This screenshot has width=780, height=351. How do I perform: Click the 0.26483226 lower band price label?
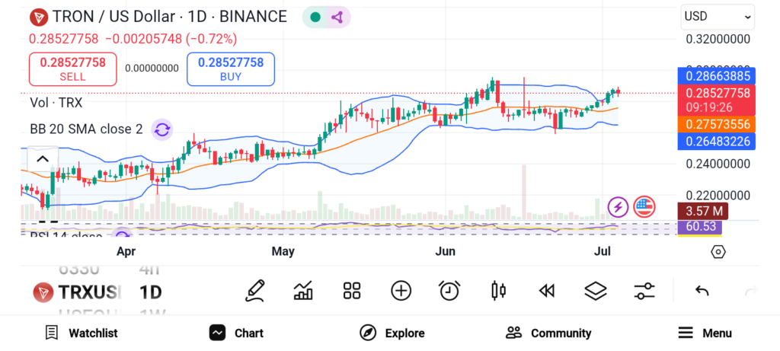[x=717, y=141]
